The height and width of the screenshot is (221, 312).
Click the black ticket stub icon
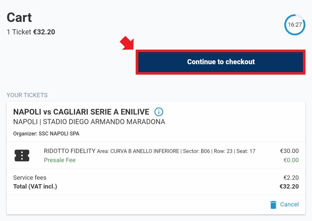22,155
